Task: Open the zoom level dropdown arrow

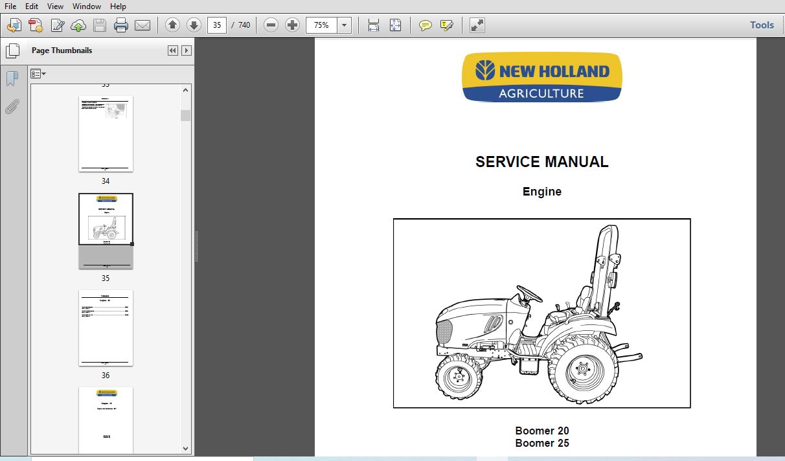Action: pyautogui.click(x=345, y=25)
